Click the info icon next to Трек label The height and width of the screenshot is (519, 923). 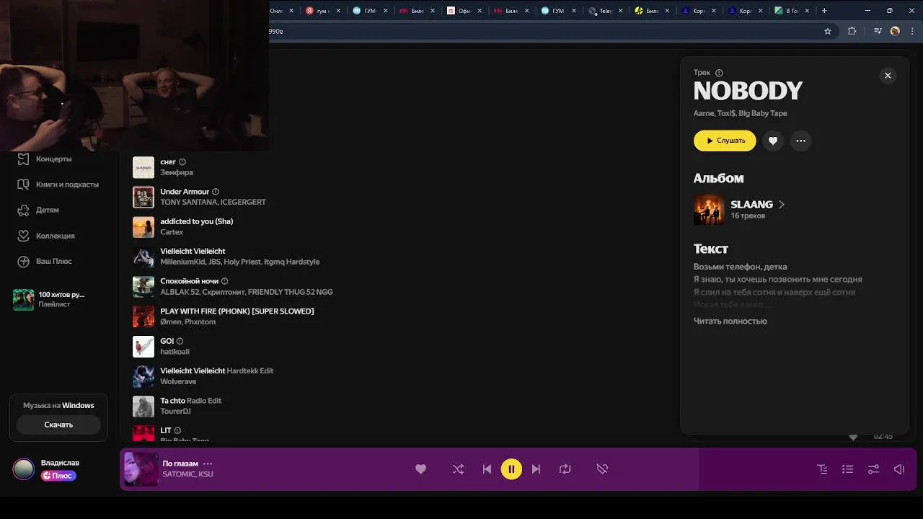(719, 73)
